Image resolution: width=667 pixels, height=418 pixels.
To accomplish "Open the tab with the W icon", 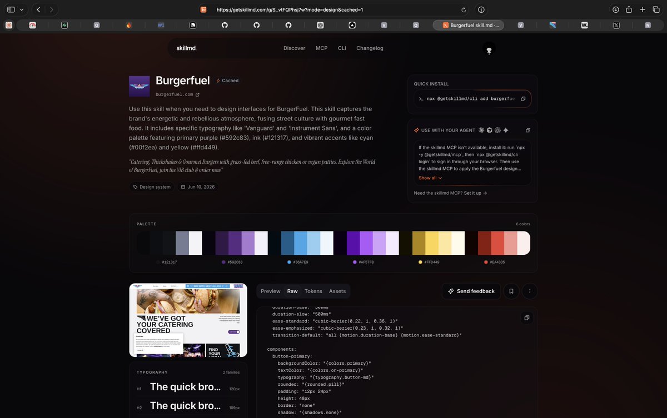I will click(x=584, y=25).
